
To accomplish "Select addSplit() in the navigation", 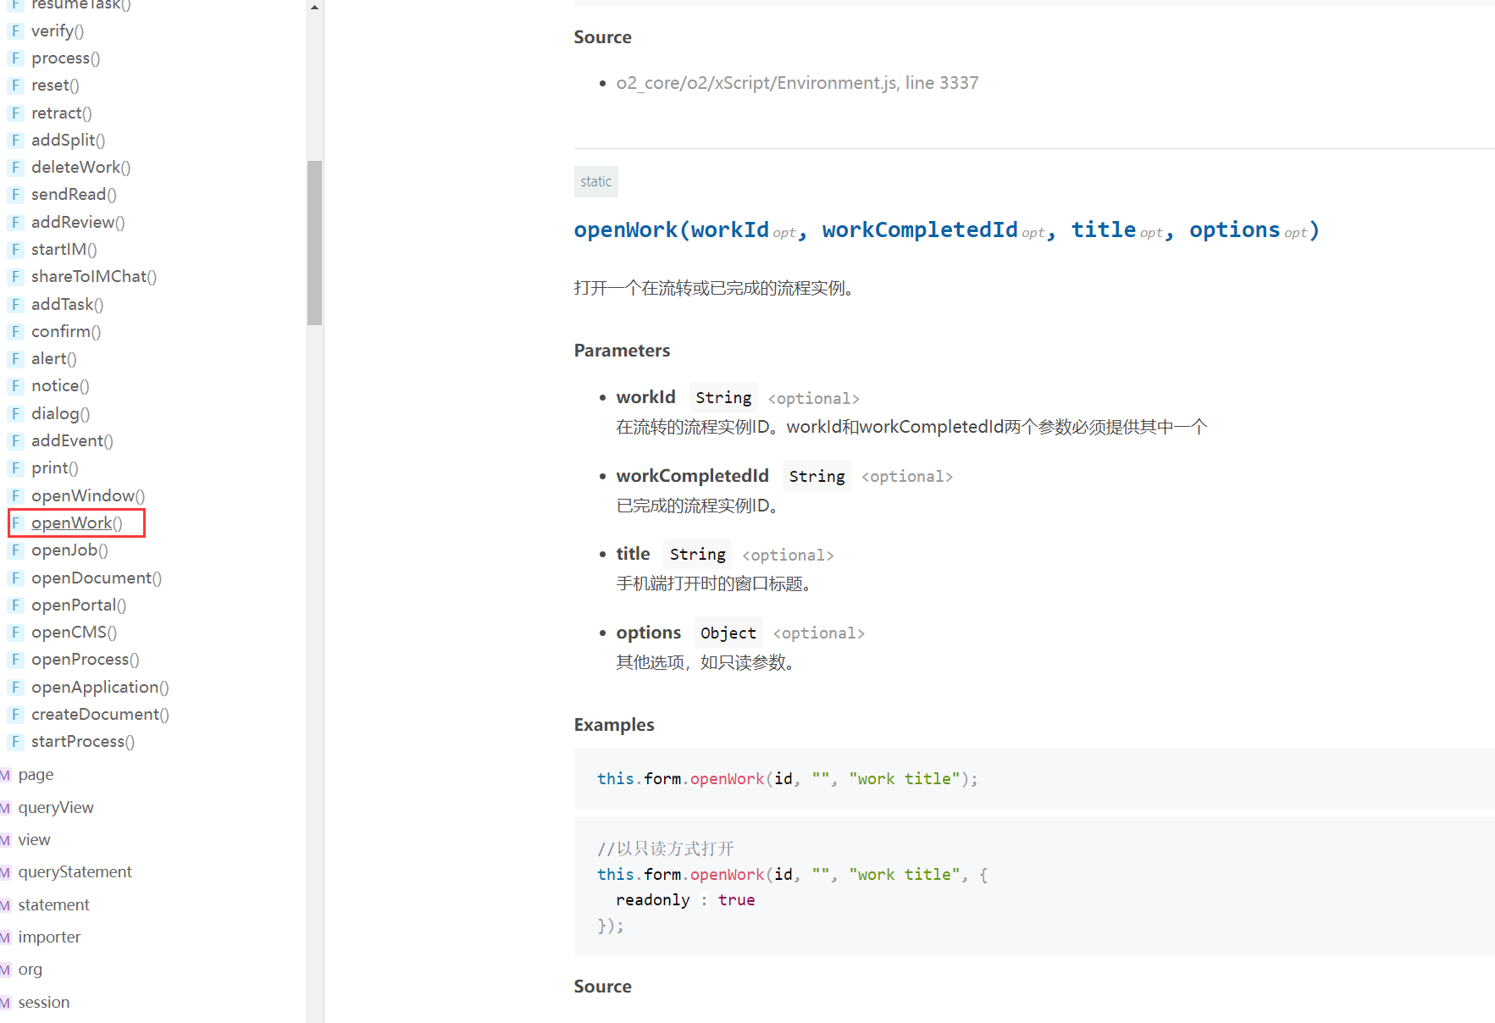I will [68, 141].
